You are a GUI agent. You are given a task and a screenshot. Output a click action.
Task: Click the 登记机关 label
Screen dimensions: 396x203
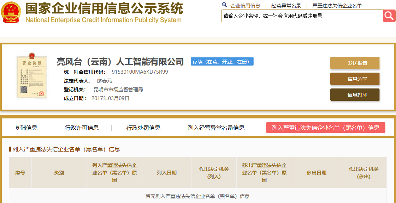click(75, 90)
